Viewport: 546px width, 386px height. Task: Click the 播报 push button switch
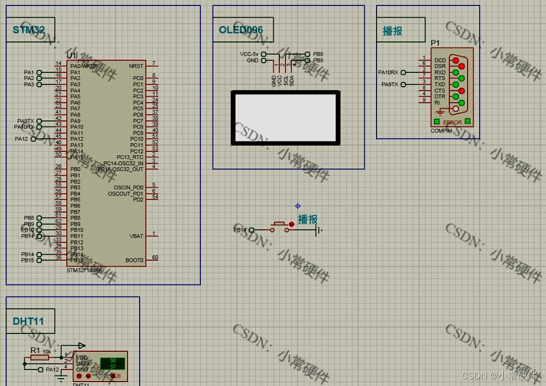(x=279, y=227)
